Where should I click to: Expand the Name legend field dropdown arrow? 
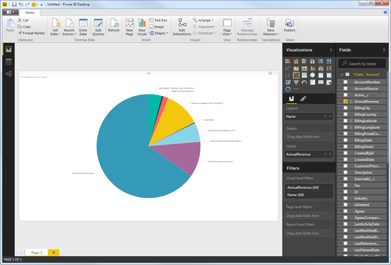[325, 117]
